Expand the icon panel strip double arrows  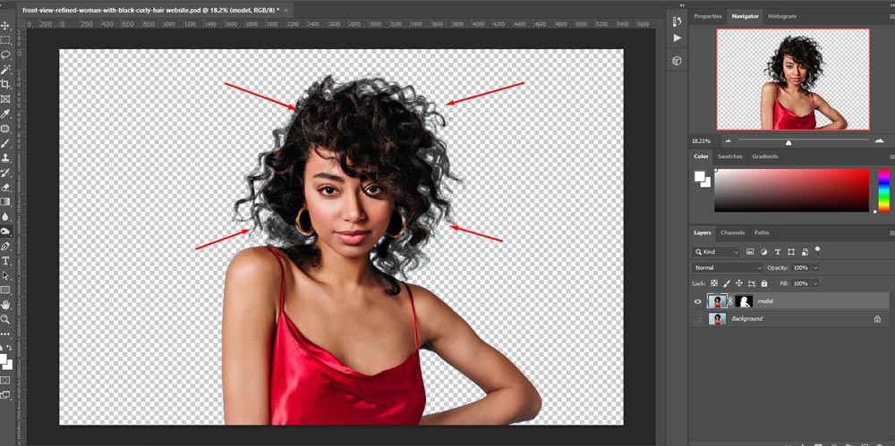click(682, 4)
